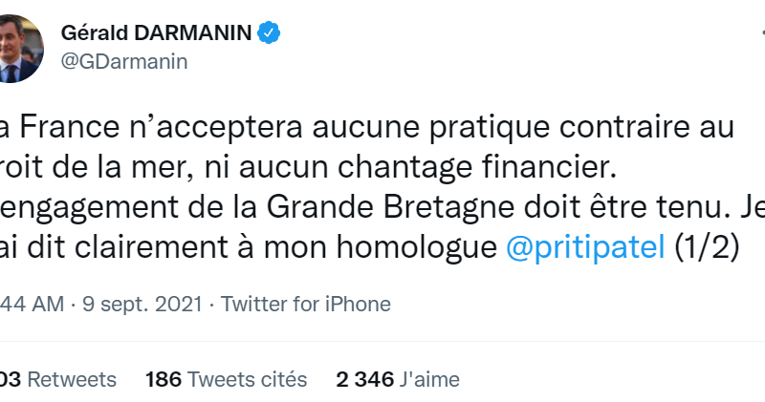
Task: Click the blue verified badge
Action: coord(270,32)
